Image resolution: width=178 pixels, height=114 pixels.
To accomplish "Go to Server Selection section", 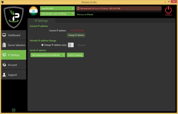I will point(13,45).
